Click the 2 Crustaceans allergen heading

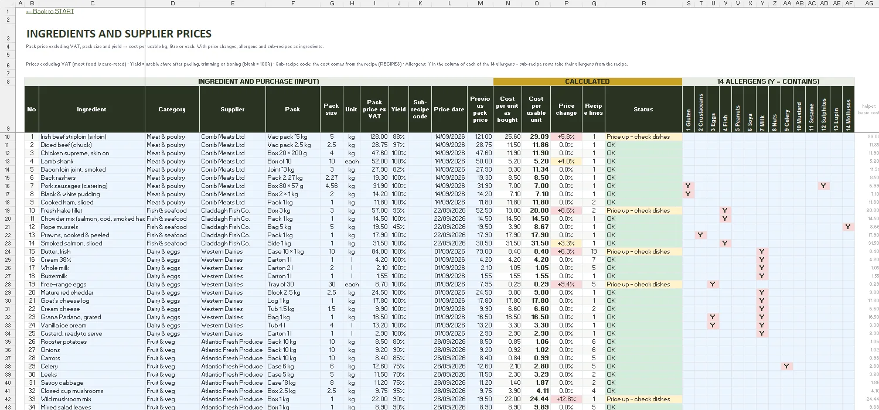tap(701, 109)
